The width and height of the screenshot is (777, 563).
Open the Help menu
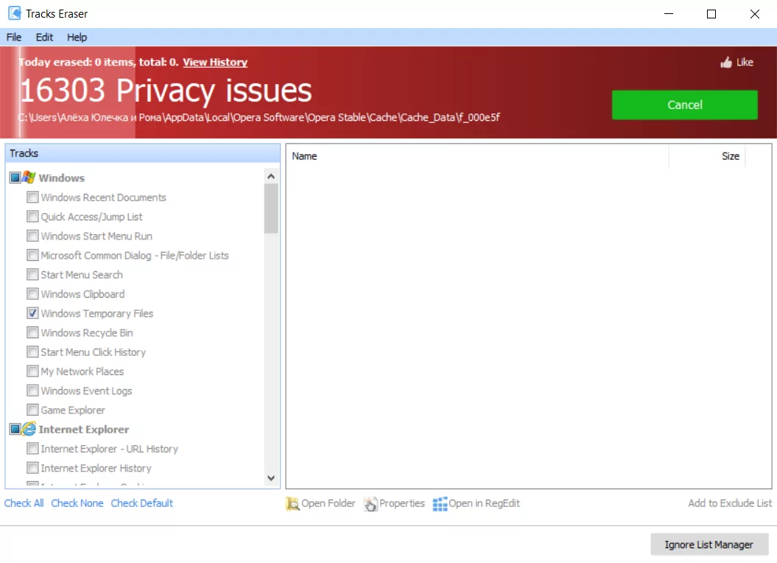click(77, 37)
